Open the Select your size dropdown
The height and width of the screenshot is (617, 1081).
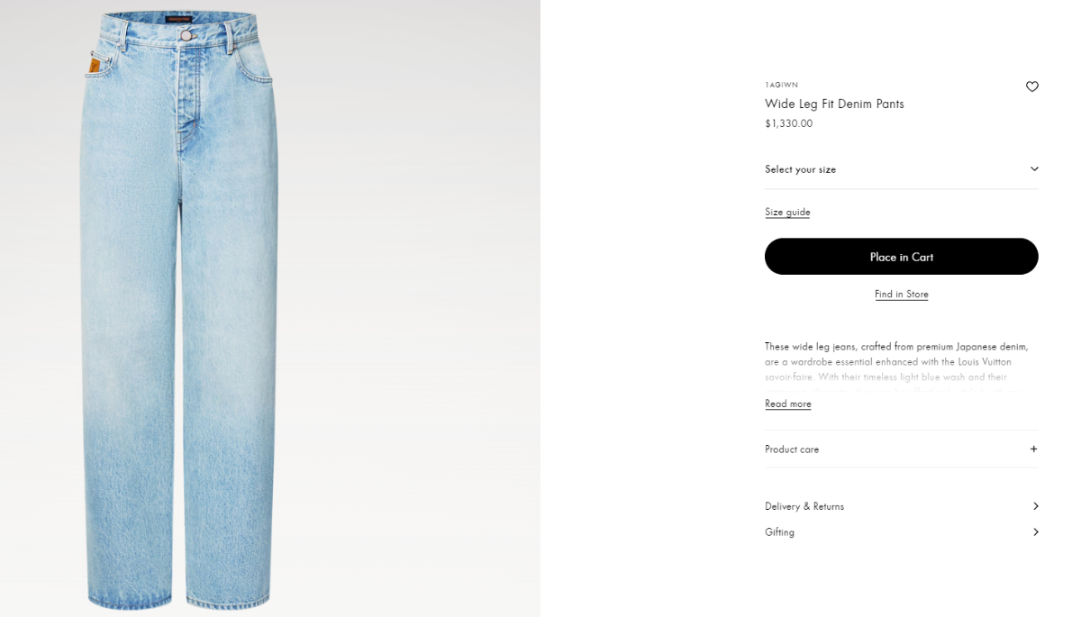[901, 169]
